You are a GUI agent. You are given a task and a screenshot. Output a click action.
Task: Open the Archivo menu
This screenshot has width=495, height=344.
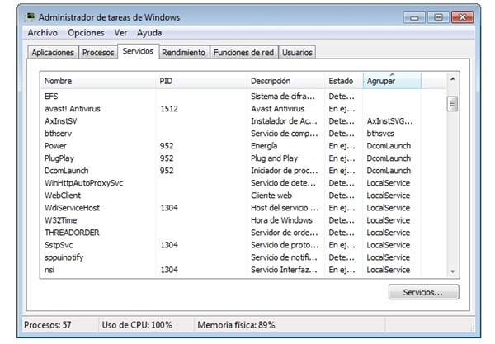coord(43,33)
